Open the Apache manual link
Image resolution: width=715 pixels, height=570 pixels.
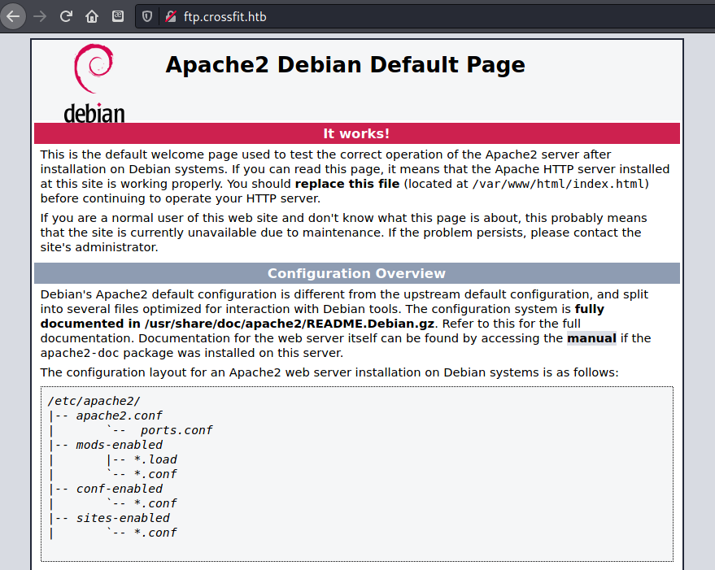591,338
